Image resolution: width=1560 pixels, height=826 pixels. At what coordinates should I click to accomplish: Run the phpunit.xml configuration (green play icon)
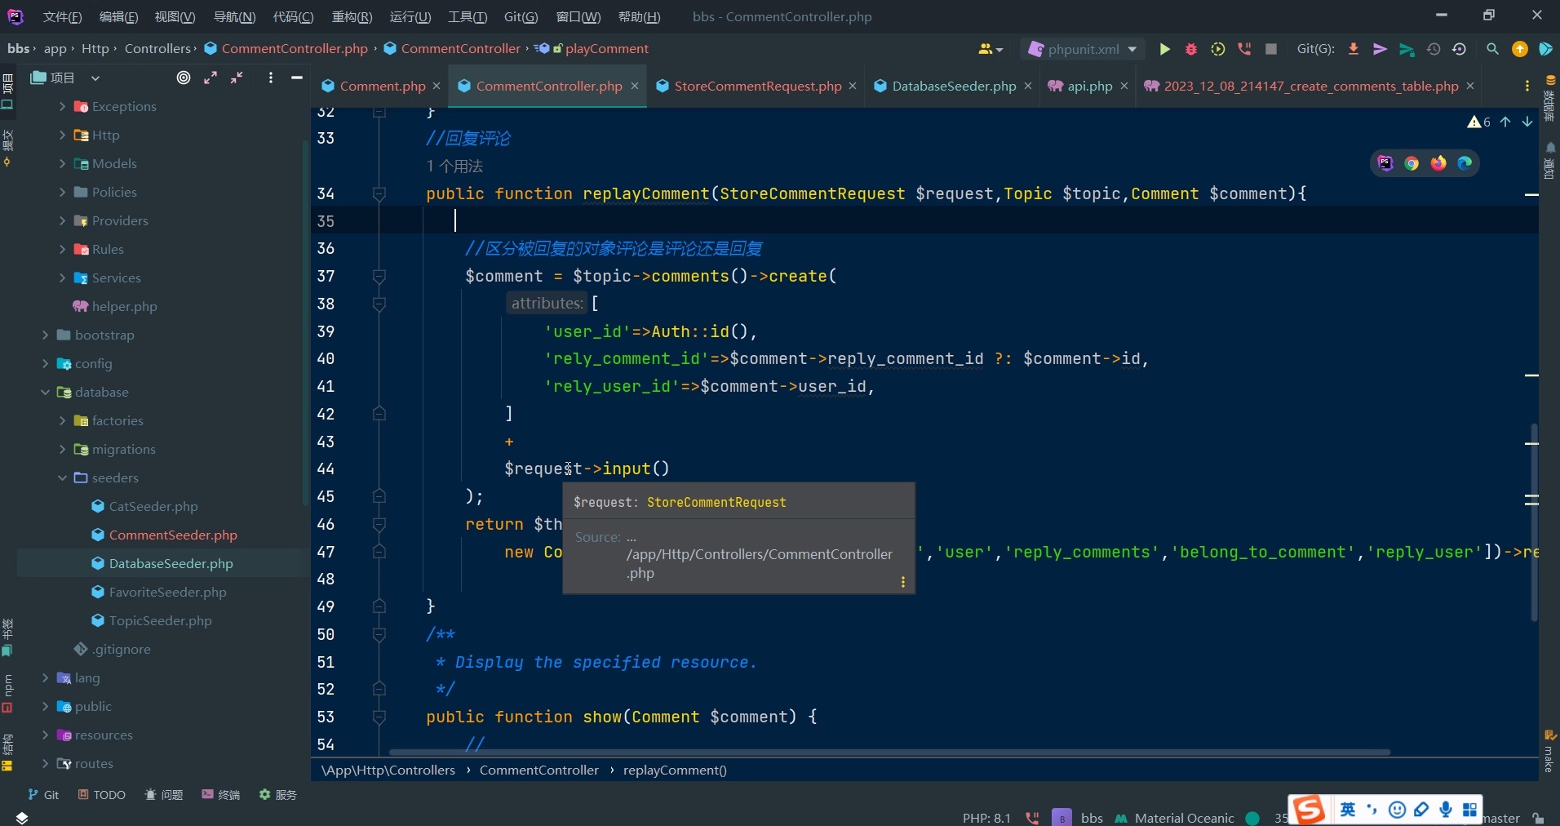[1165, 49]
